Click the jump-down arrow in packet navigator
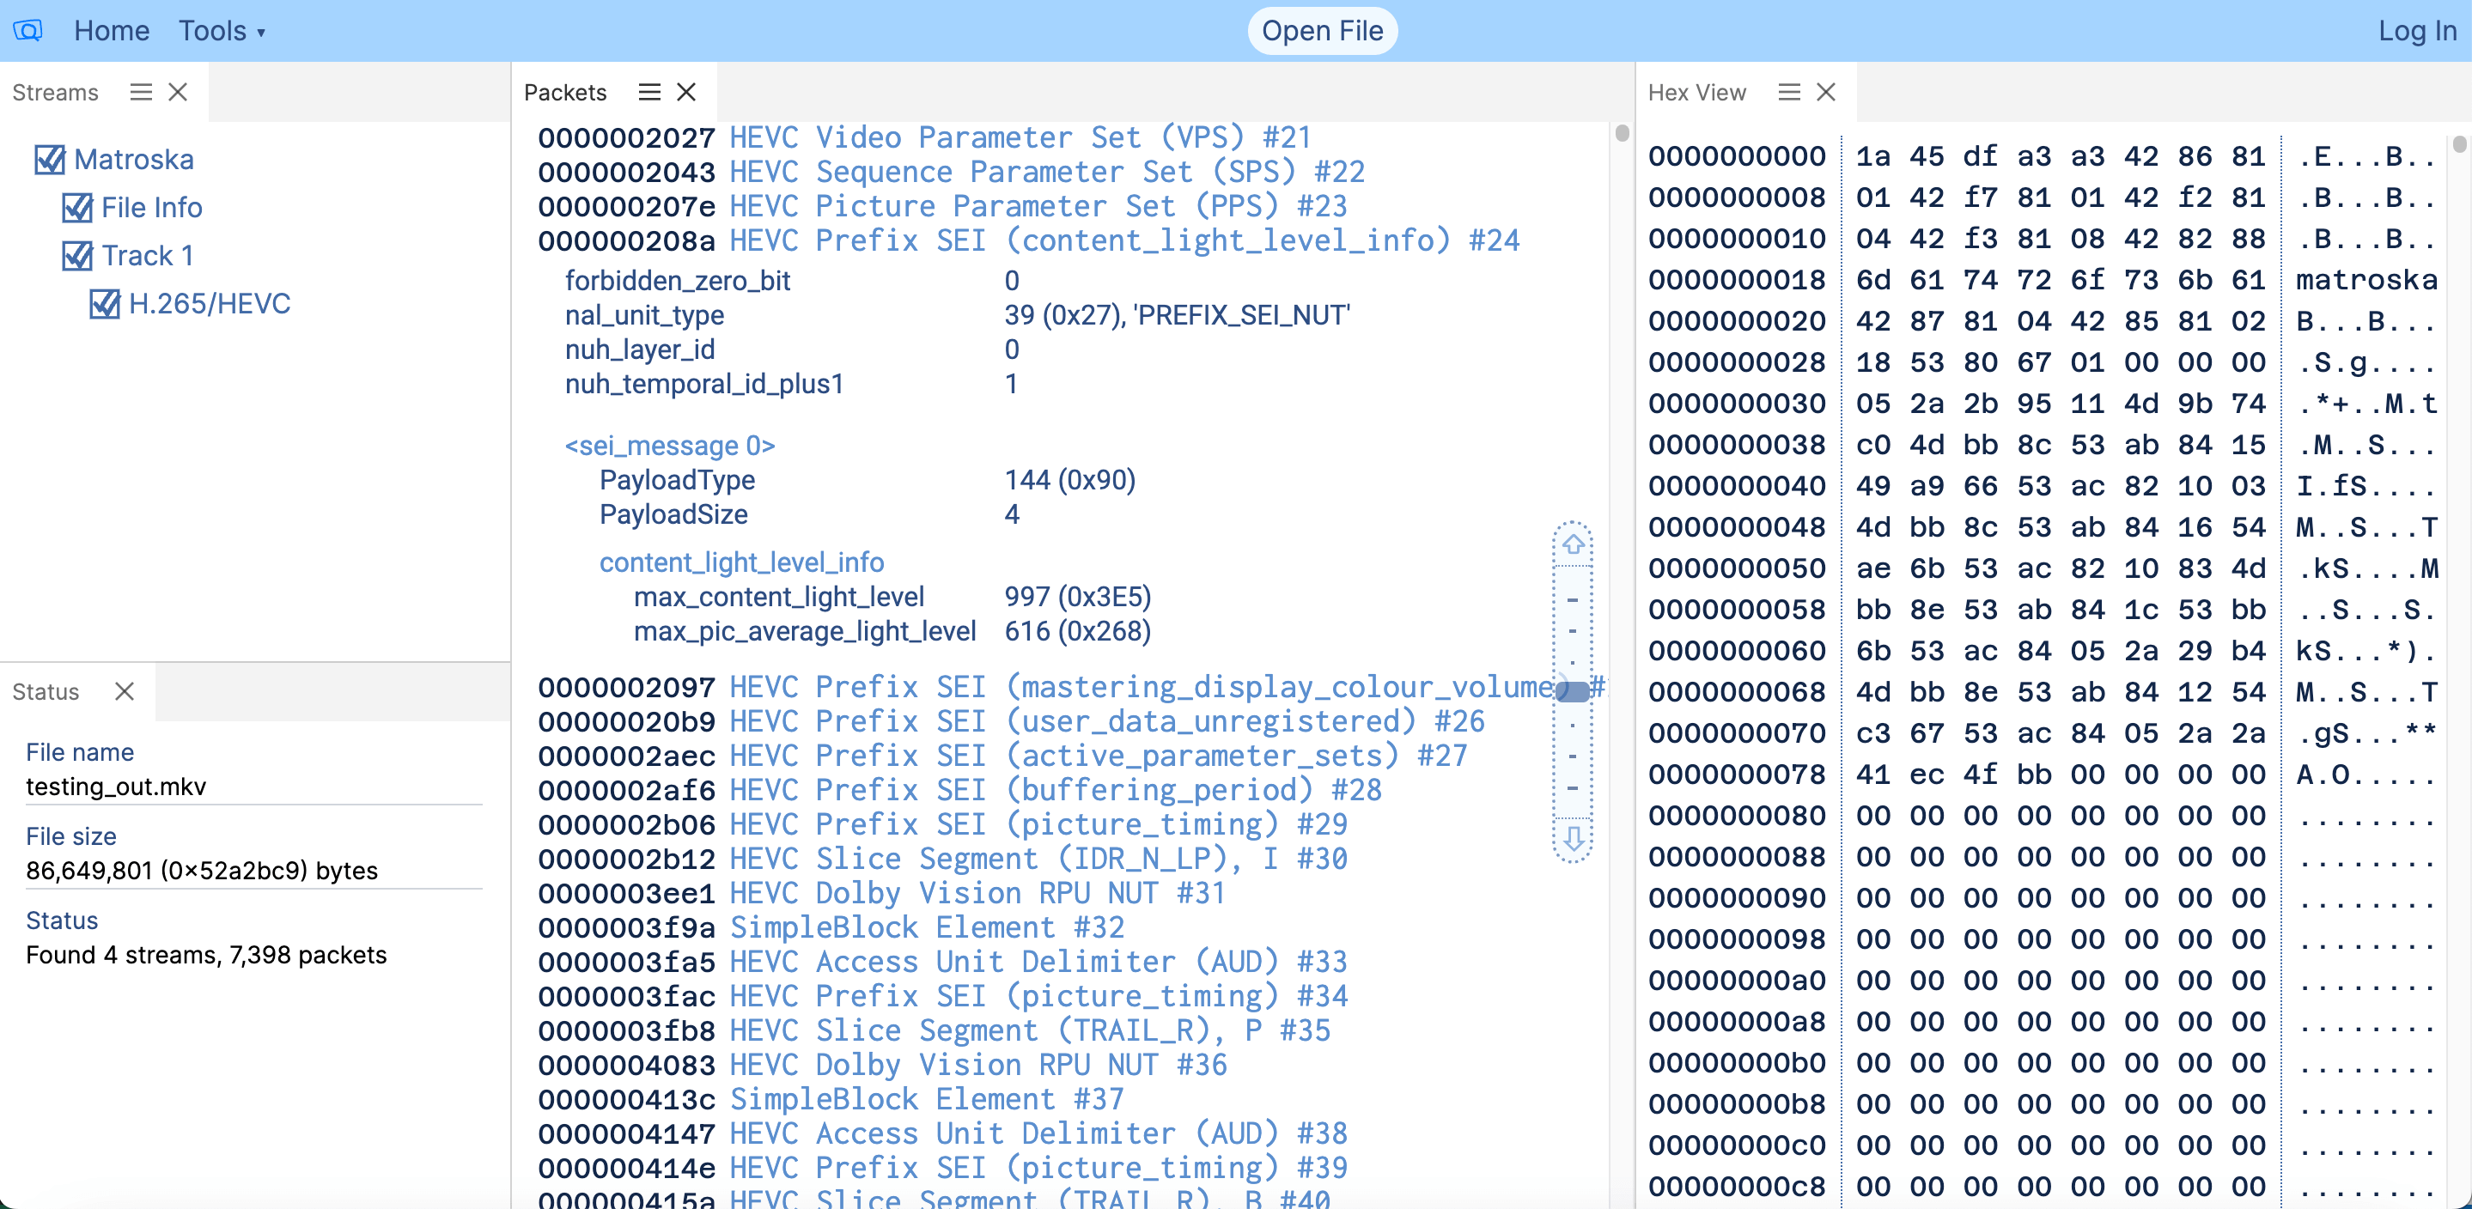 point(1573,839)
